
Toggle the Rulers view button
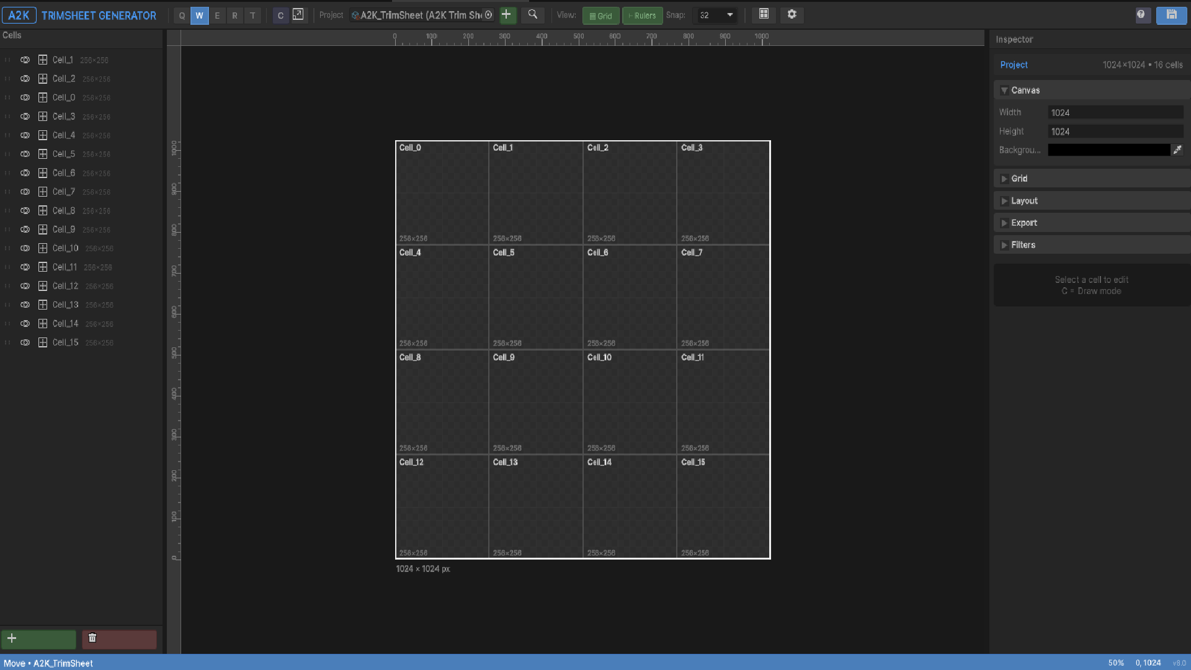point(642,16)
